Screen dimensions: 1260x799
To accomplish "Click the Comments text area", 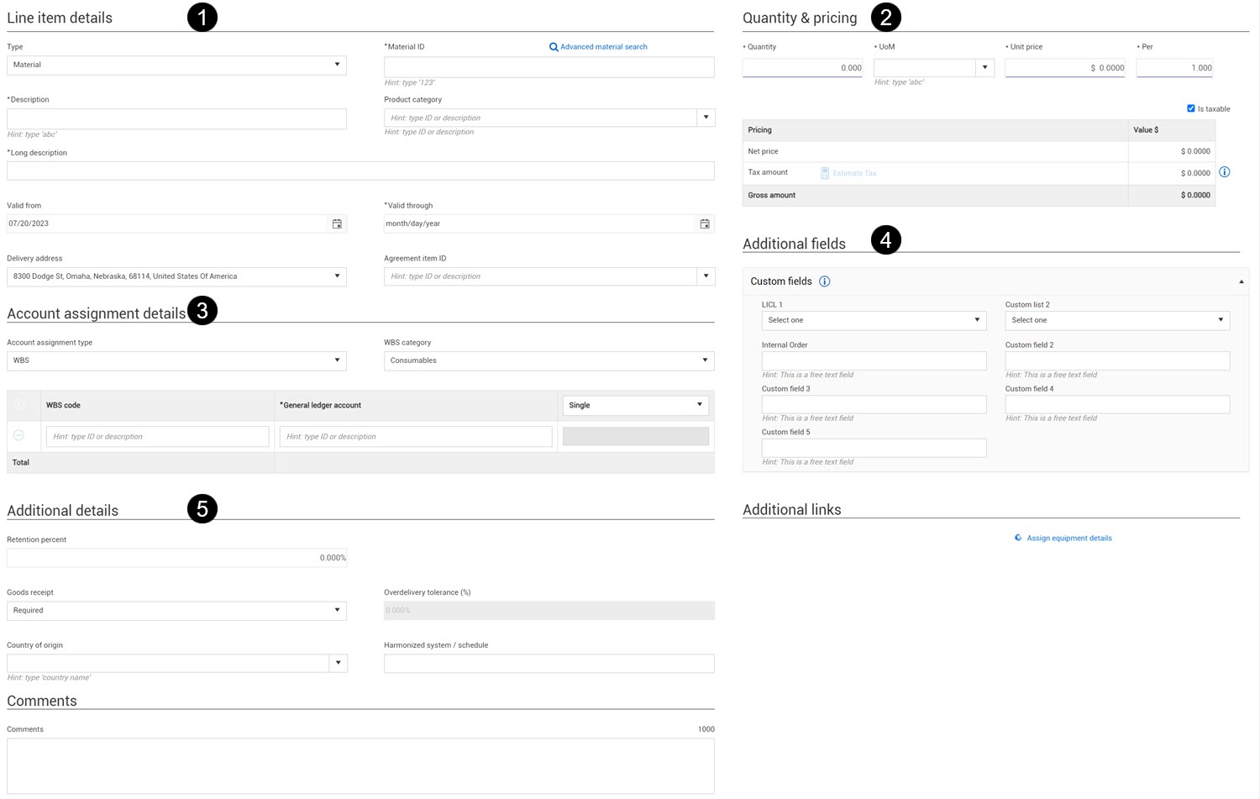I will click(360, 765).
